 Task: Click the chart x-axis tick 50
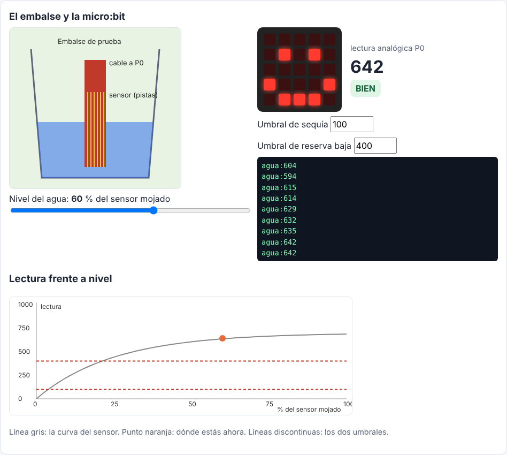pos(192,404)
